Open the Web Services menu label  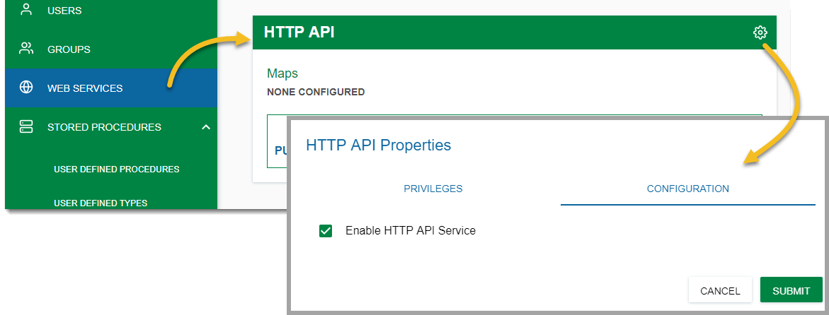85,88
